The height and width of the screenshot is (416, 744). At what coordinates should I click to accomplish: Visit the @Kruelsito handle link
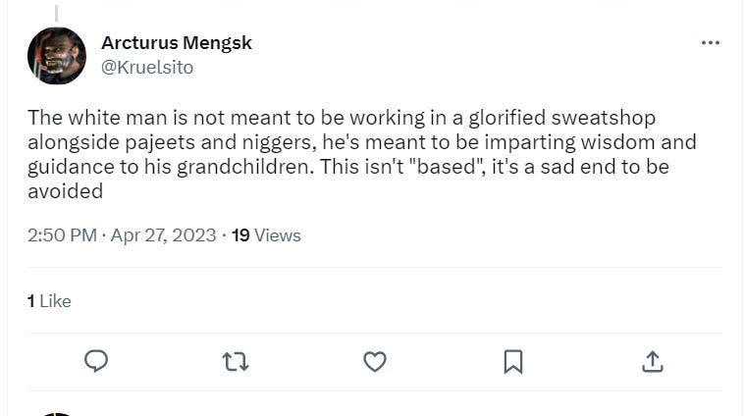(x=147, y=68)
